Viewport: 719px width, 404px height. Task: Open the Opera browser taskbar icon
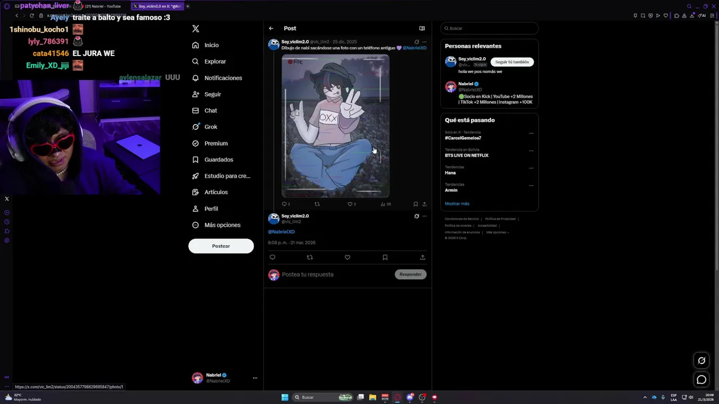click(x=398, y=397)
